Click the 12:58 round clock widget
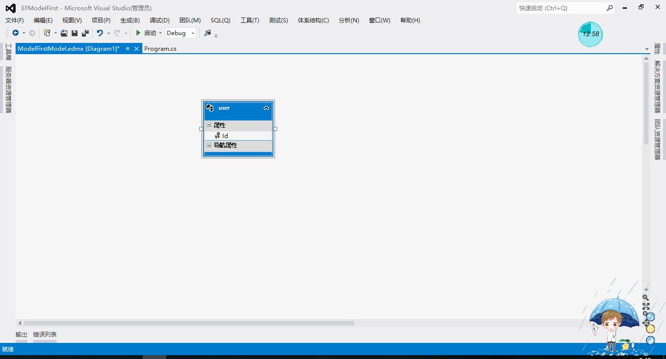 (x=590, y=34)
